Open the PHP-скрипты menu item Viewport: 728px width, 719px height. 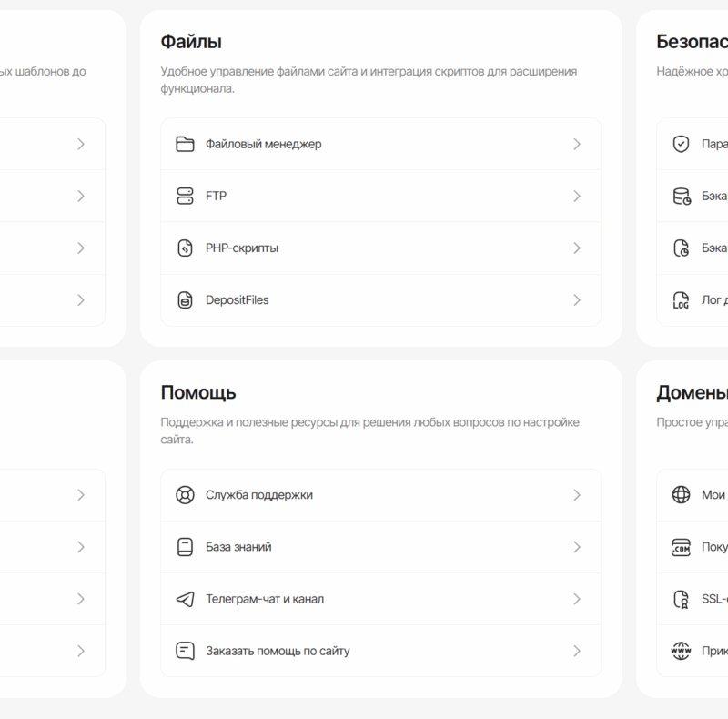pyautogui.click(x=242, y=248)
